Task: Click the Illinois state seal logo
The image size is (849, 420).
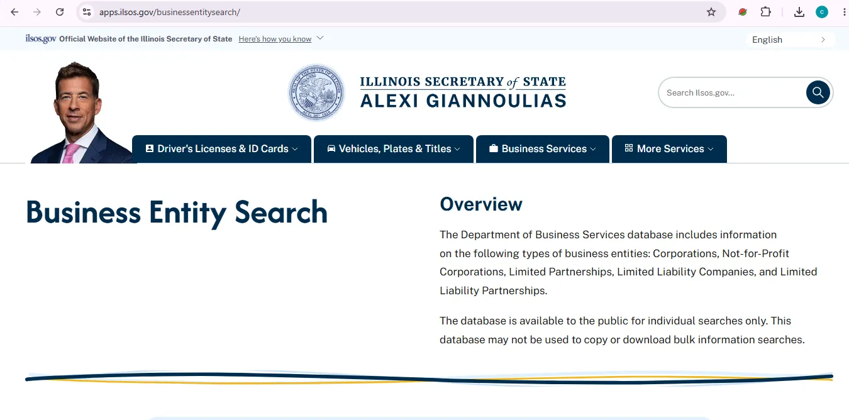Action: 316,92
